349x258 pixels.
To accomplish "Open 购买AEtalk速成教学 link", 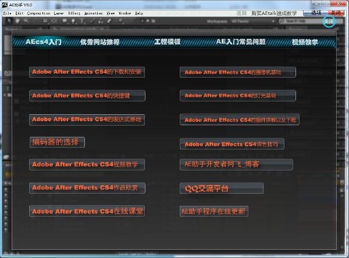I will tap(274, 13).
